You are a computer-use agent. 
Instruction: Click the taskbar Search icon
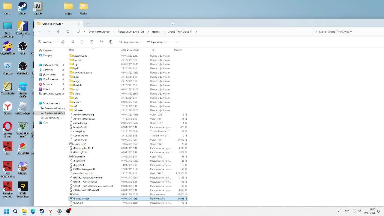[15, 211]
